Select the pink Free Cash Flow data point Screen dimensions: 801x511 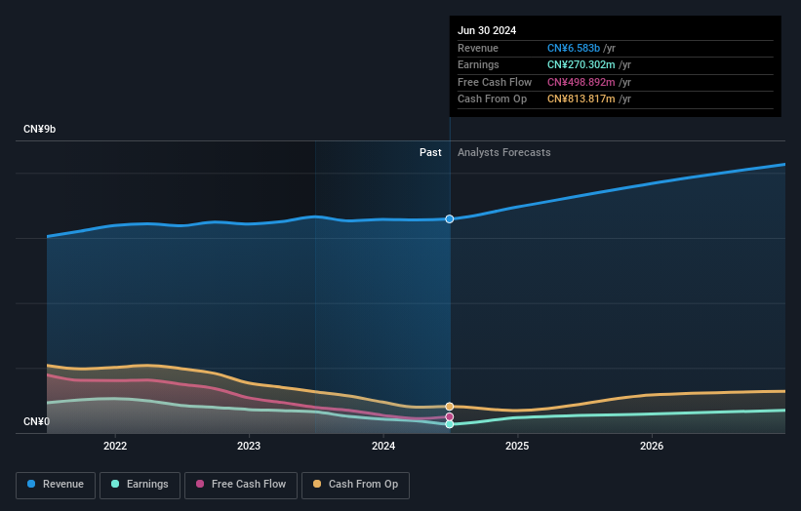[x=450, y=417]
